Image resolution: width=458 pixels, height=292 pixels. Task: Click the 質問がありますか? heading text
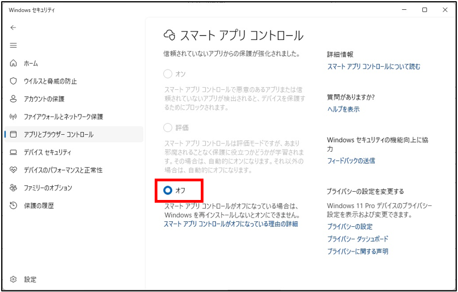pyautogui.click(x=351, y=97)
